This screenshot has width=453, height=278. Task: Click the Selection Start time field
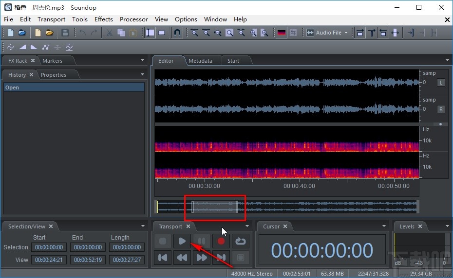48,247
